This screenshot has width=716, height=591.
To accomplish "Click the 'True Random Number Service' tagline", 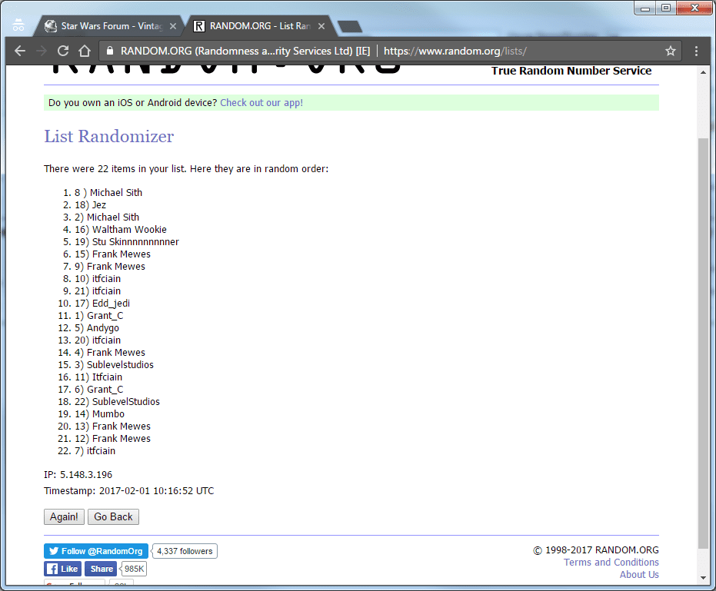I will tap(571, 71).
